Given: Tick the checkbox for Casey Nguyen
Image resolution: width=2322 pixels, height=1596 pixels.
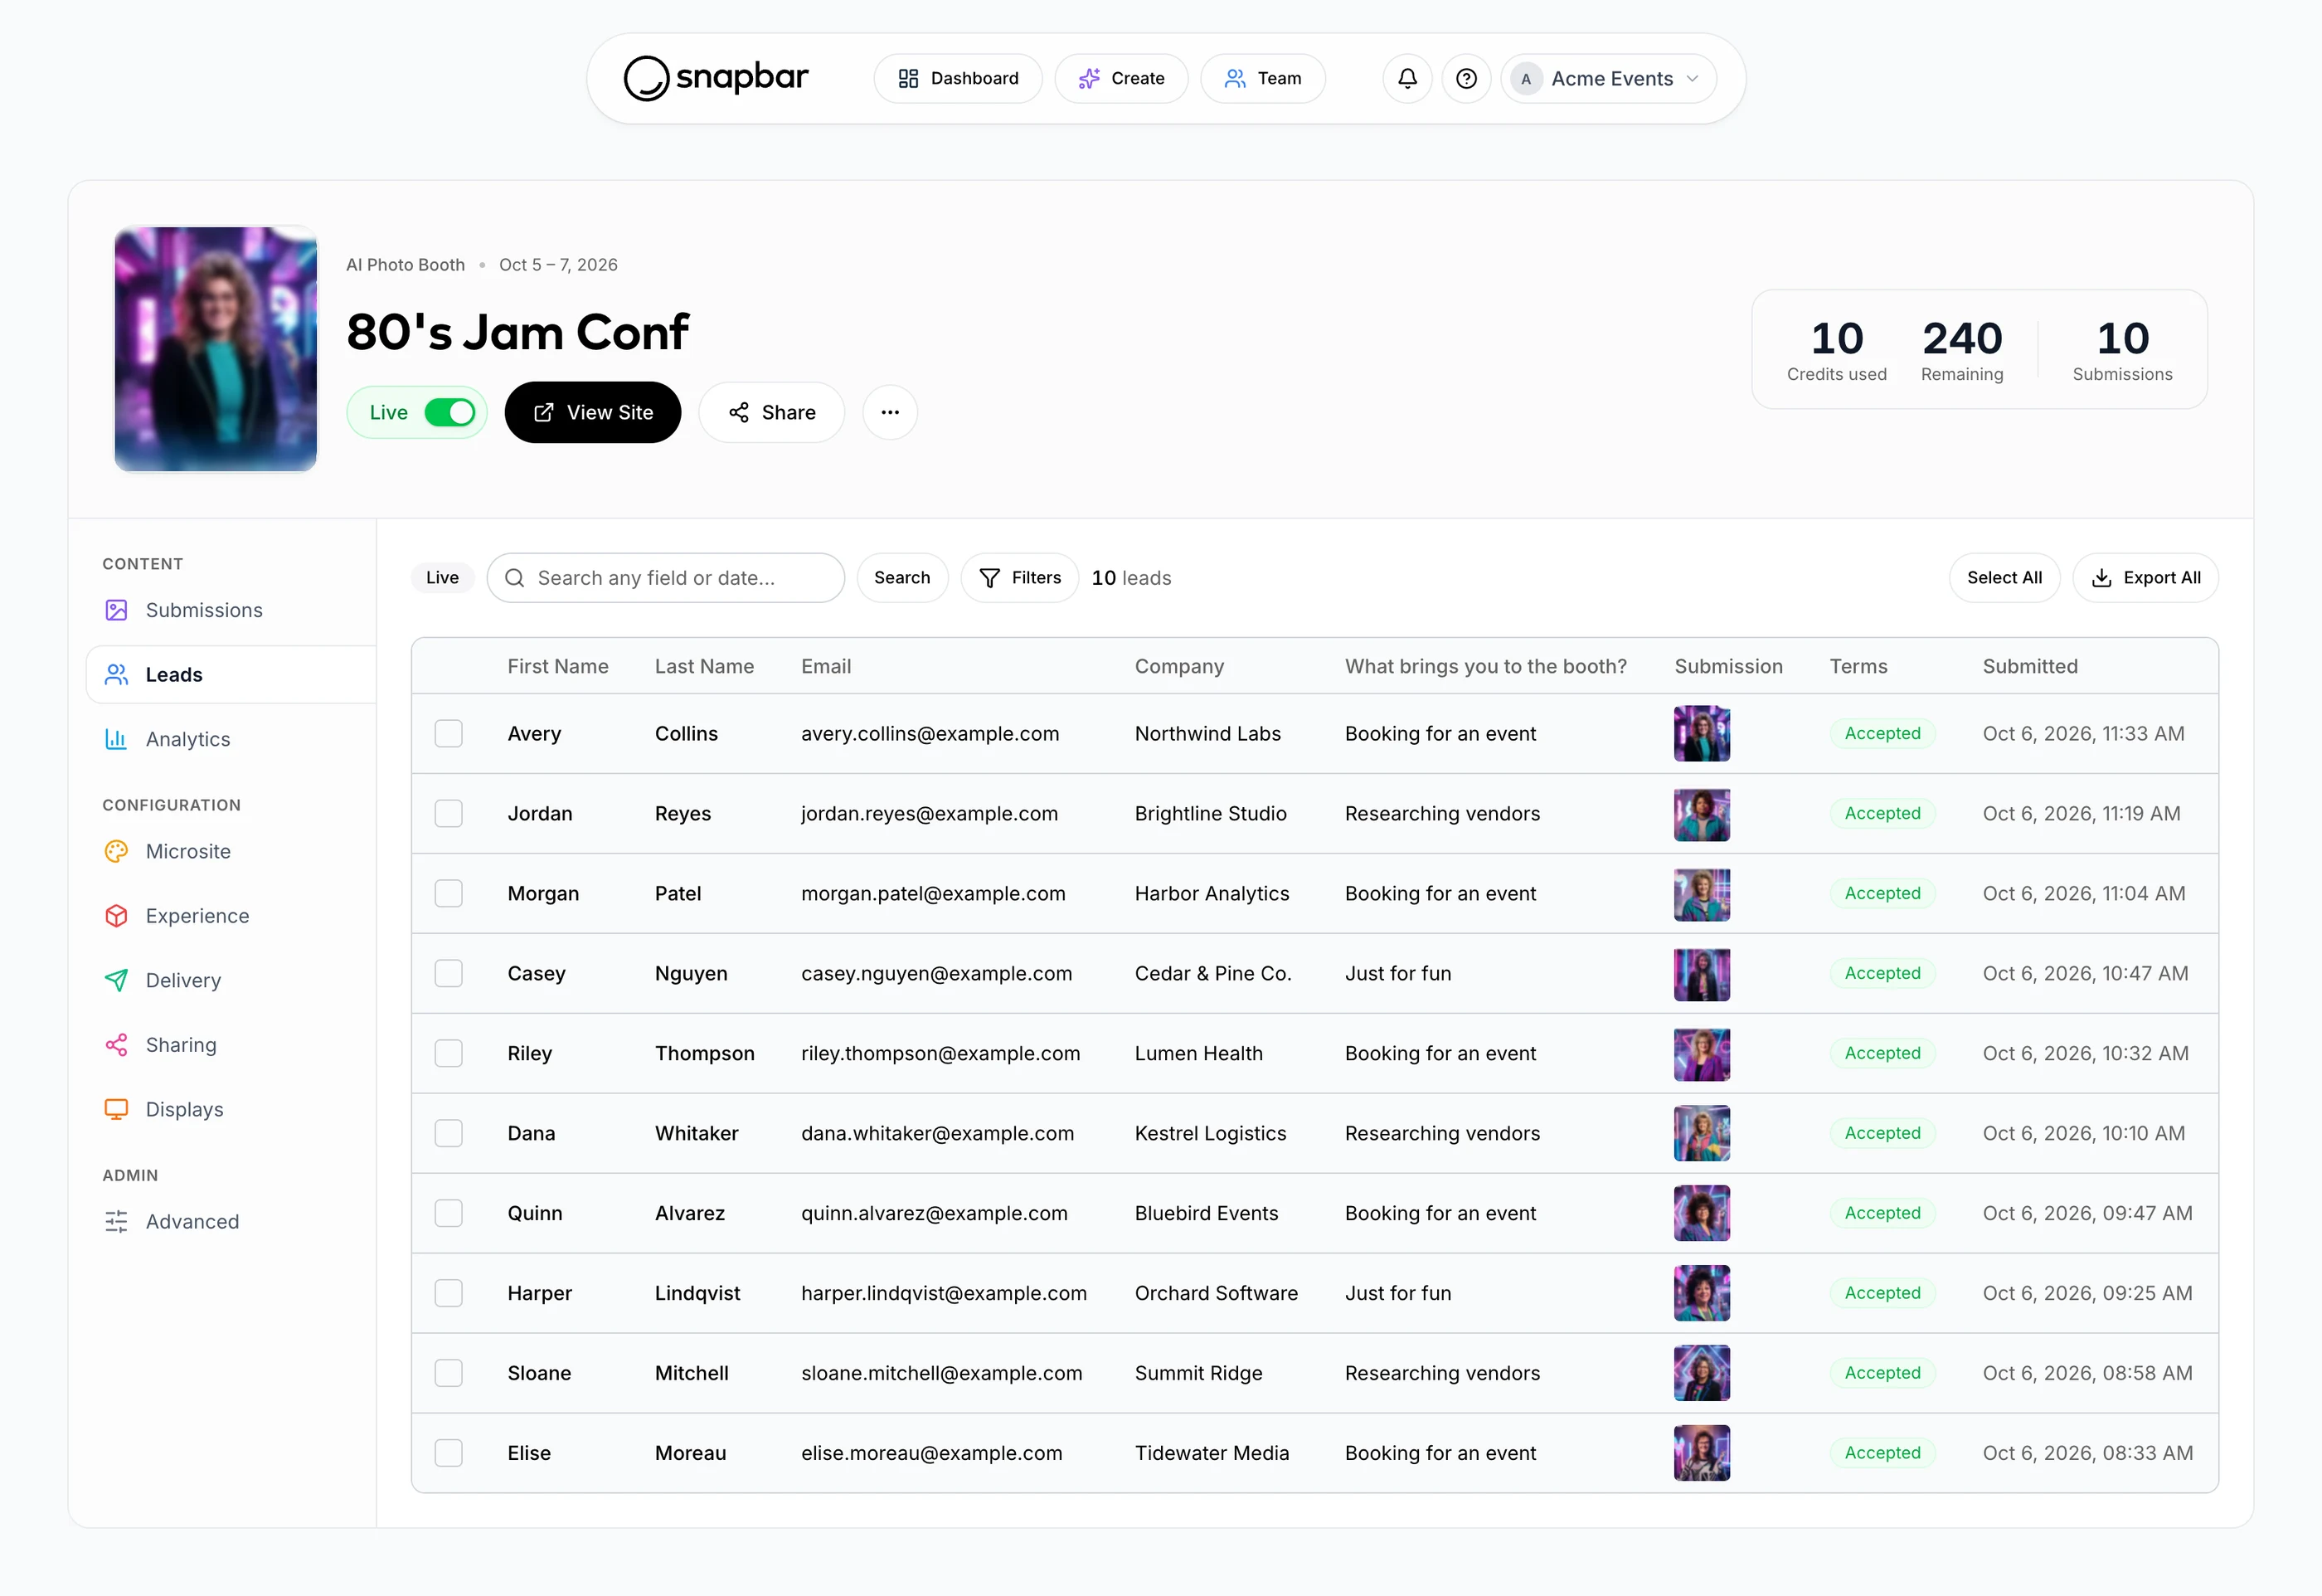Looking at the screenshot, I should coord(449,973).
